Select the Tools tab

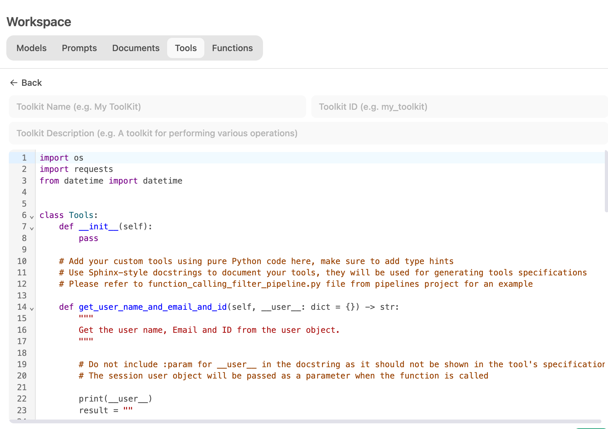186,48
